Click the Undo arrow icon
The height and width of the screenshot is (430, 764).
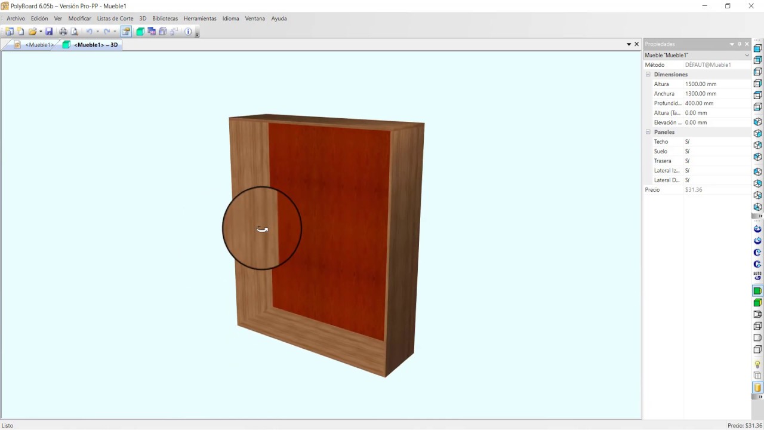pyautogui.click(x=90, y=32)
